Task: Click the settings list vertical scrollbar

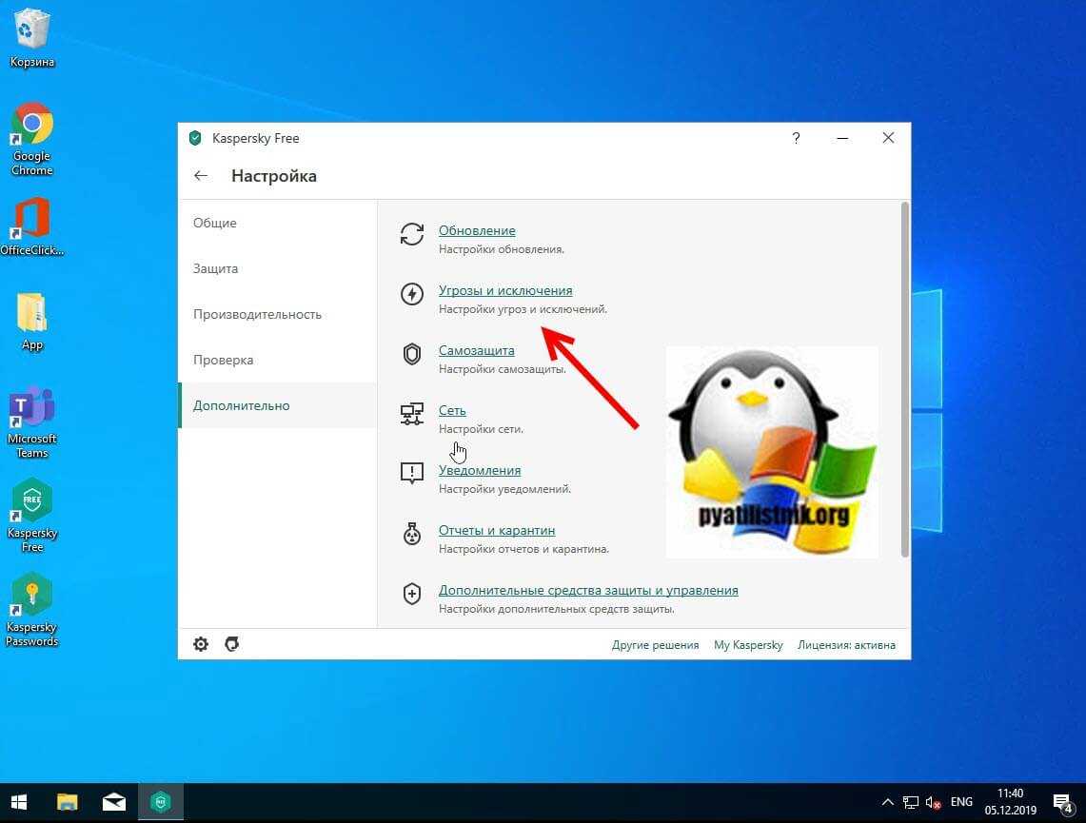Action: click(904, 381)
